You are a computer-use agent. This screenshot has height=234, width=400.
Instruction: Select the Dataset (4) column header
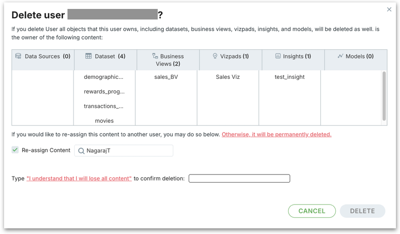pyautogui.click(x=106, y=56)
